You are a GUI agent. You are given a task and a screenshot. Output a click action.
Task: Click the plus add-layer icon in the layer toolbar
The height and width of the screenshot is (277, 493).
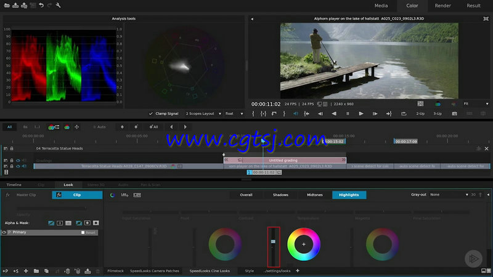pos(26,271)
